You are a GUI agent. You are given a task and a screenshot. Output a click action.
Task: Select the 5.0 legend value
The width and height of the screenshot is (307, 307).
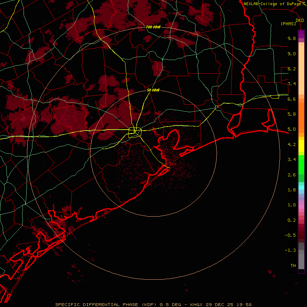pyautogui.click(x=292, y=129)
